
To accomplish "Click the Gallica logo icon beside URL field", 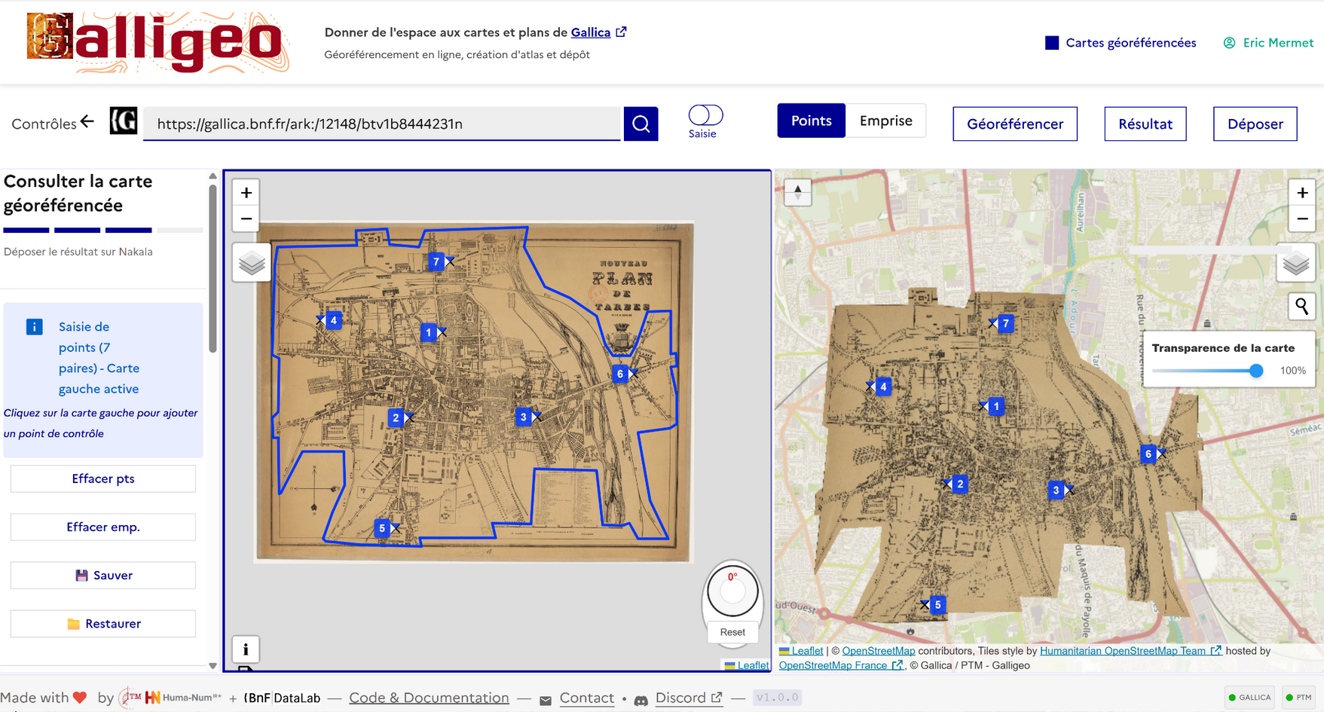I will [124, 121].
